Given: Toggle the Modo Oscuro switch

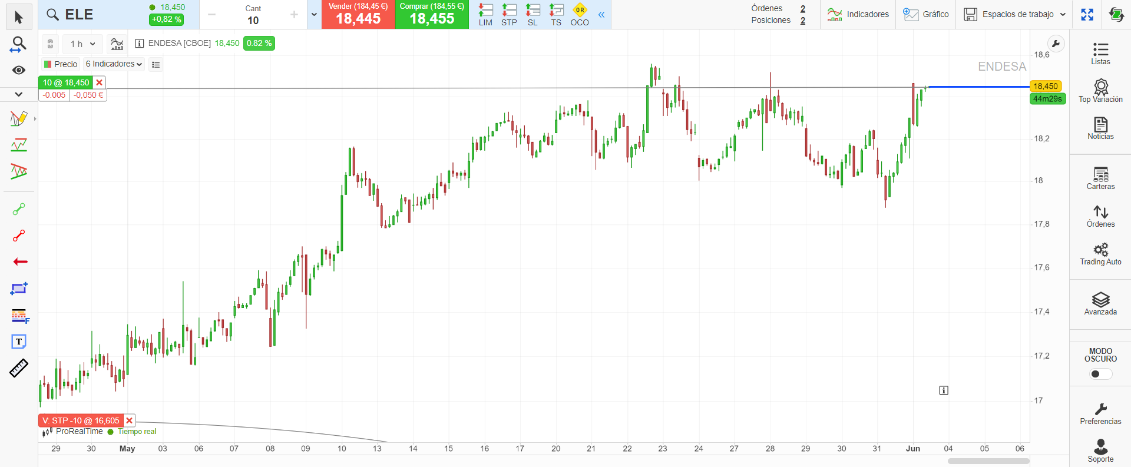Looking at the screenshot, I should (1100, 374).
